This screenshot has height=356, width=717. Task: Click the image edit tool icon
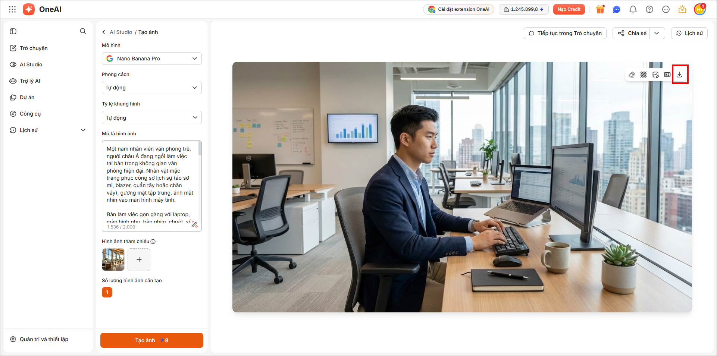(x=655, y=75)
